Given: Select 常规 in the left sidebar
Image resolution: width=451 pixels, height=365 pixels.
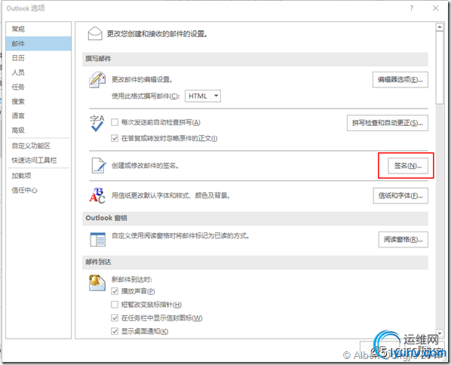Looking at the screenshot, I should pyautogui.click(x=38, y=29).
